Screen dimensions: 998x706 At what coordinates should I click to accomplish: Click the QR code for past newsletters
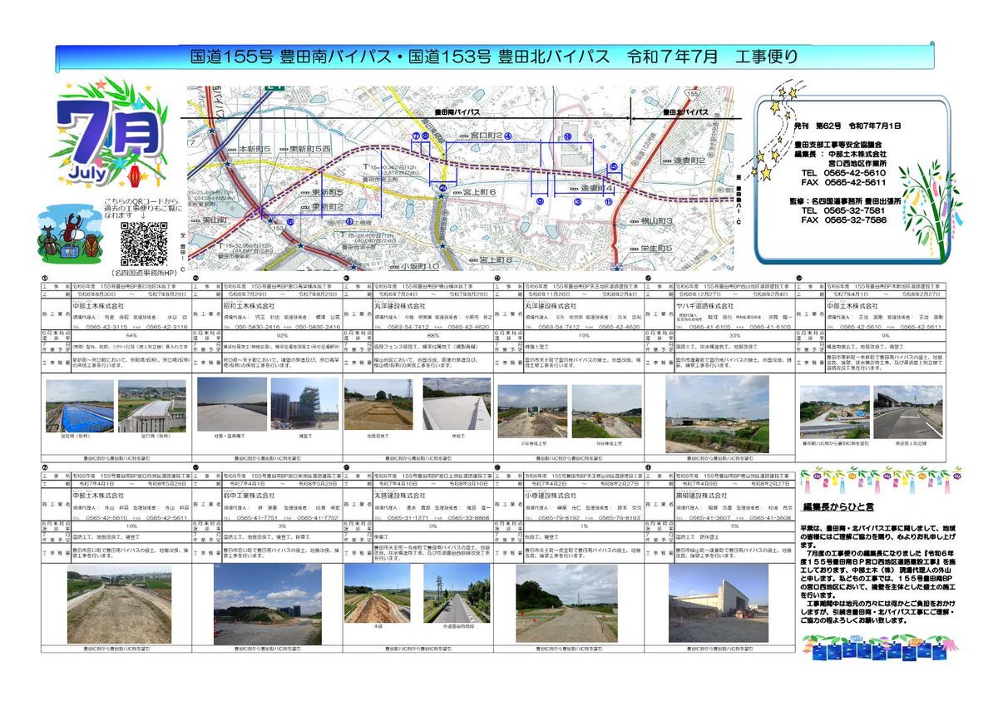144,244
